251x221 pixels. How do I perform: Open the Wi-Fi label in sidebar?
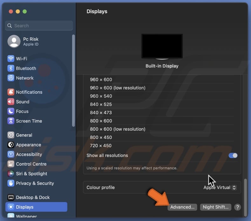pyautogui.click(x=22, y=59)
